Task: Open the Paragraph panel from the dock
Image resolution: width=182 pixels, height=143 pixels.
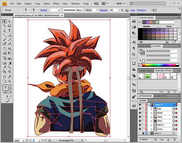Action: [134, 48]
